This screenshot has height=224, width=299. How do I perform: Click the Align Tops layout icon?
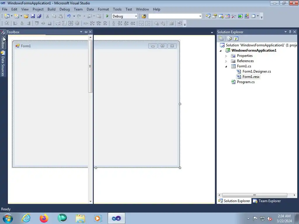coord(37,23)
